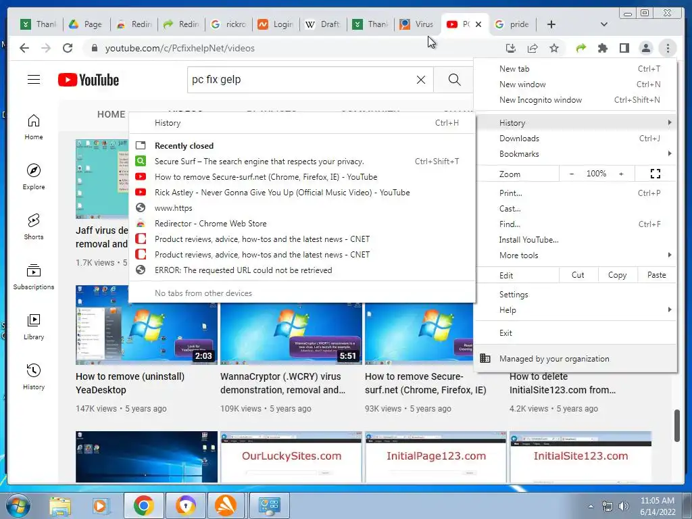Click the browser forward arrow
The image size is (692, 519).
pos(46,48)
